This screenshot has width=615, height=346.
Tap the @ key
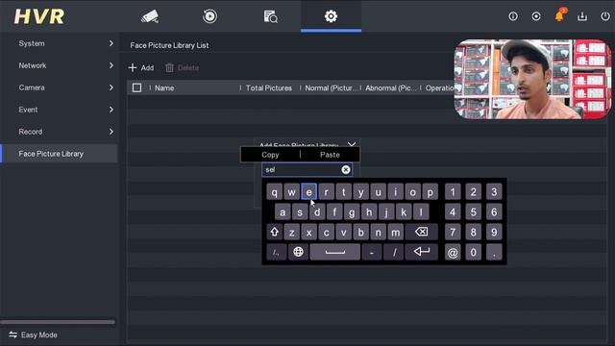[x=453, y=252]
